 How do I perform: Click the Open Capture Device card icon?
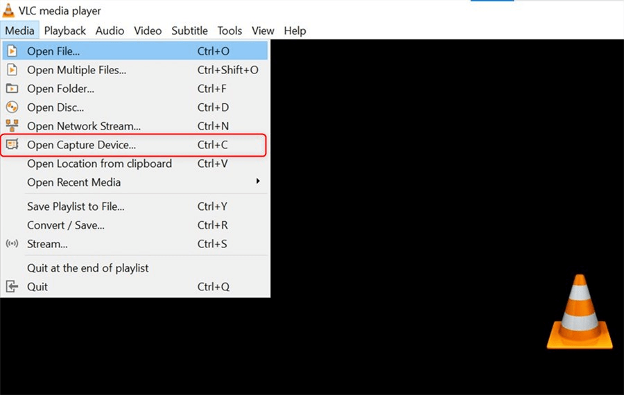tap(12, 144)
